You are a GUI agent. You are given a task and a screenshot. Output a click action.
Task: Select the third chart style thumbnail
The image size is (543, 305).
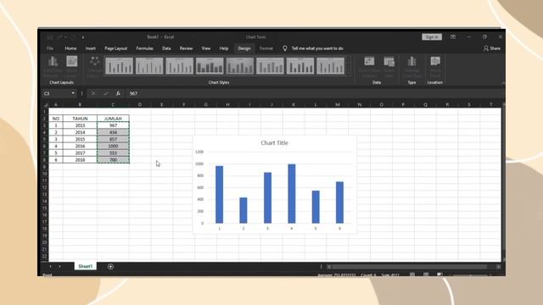(179, 66)
